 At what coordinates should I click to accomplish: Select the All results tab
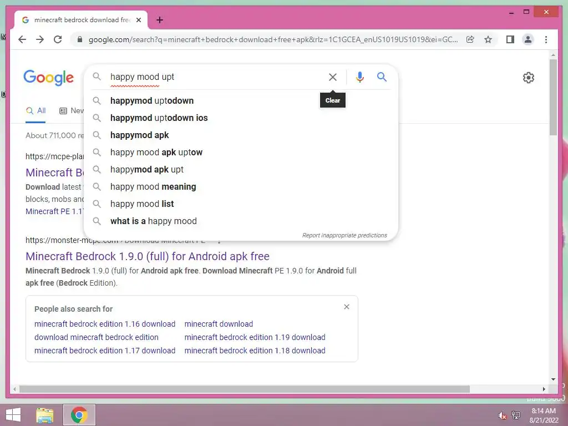coord(35,111)
